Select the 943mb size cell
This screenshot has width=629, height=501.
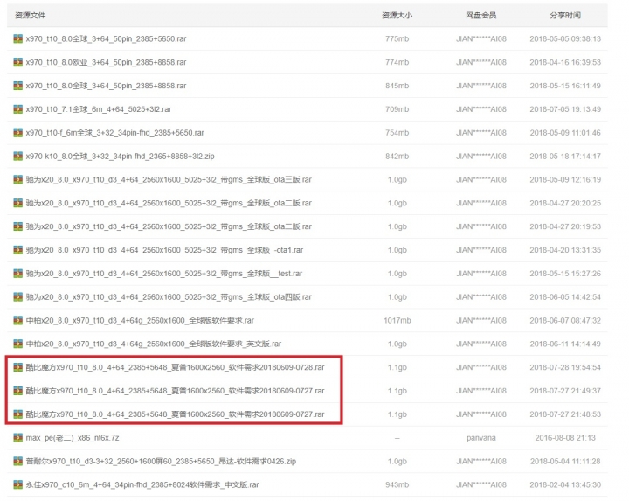coord(397,484)
